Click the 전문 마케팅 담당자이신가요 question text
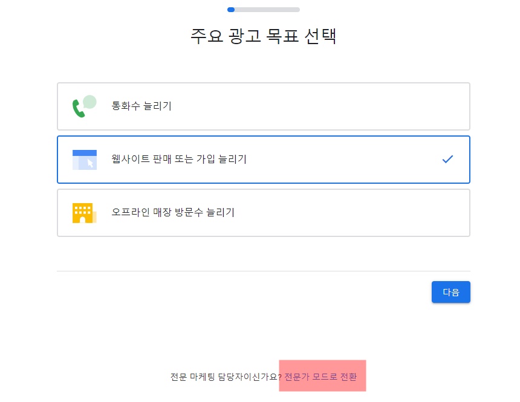The image size is (520, 402). click(224, 375)
